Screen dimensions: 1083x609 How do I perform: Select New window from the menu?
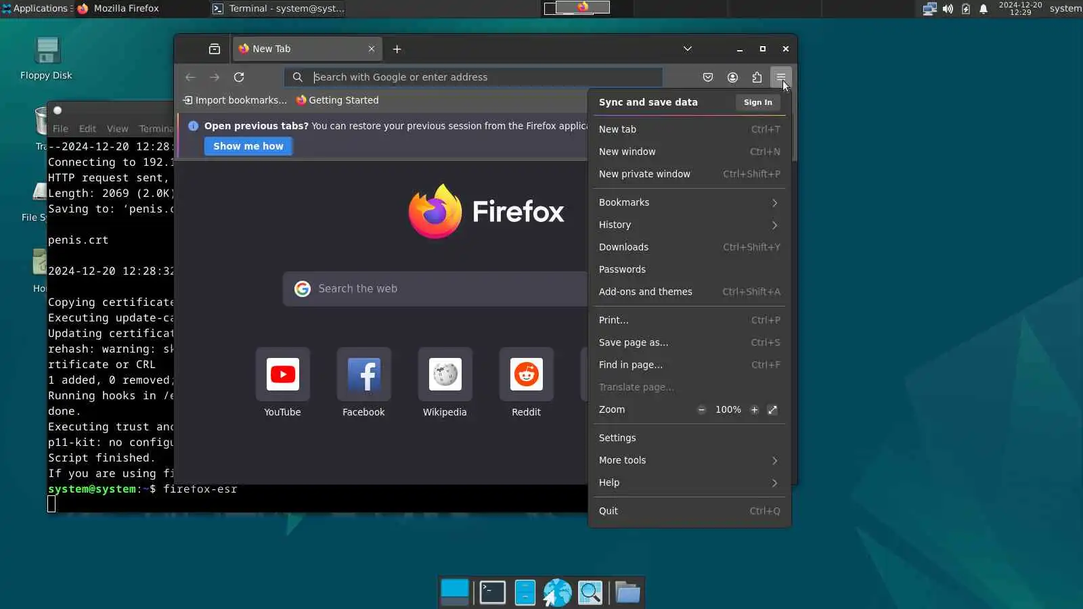(690, 152)
